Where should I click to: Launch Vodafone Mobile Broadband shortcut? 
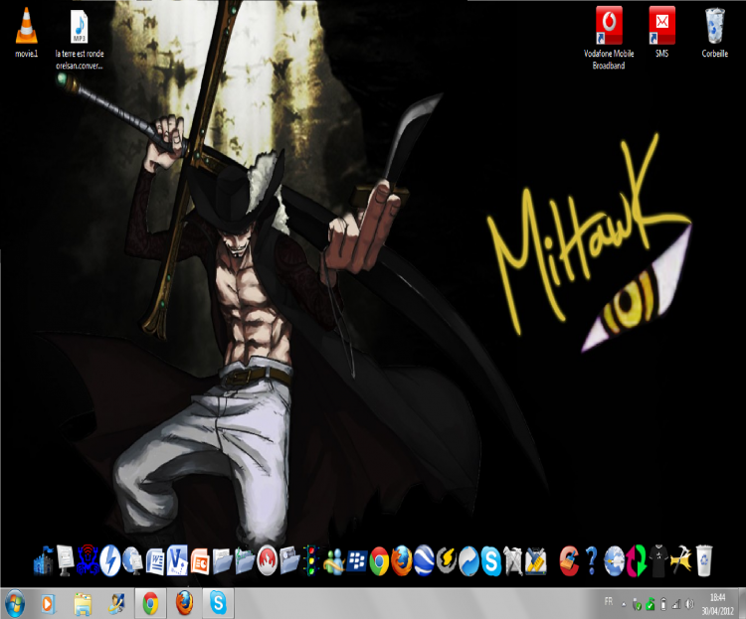[x=609, y=38]
